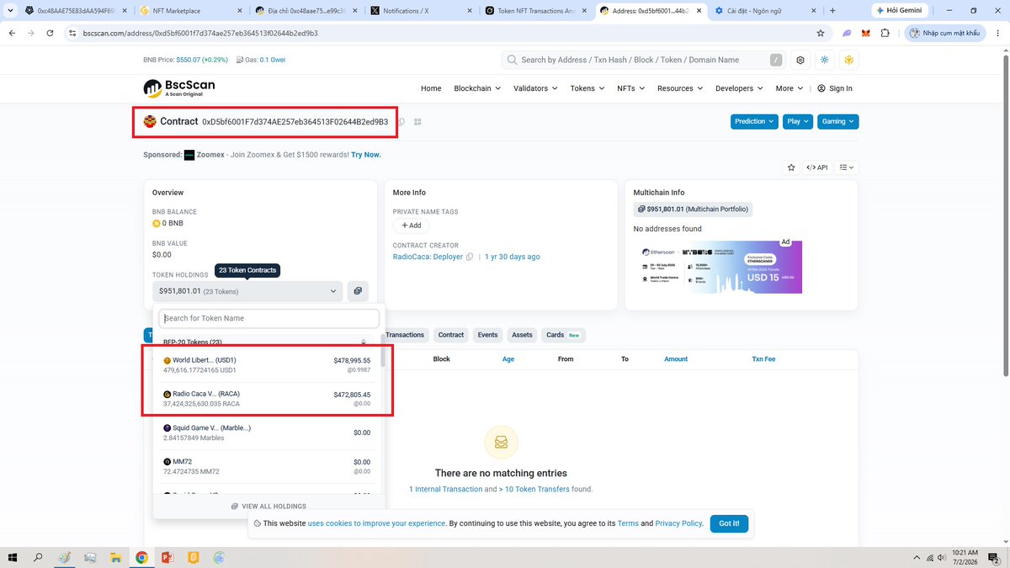The width and height of the screenshot is (1010, 568).
Task: Go back to the previous page
Action: (x=13, y=33)
